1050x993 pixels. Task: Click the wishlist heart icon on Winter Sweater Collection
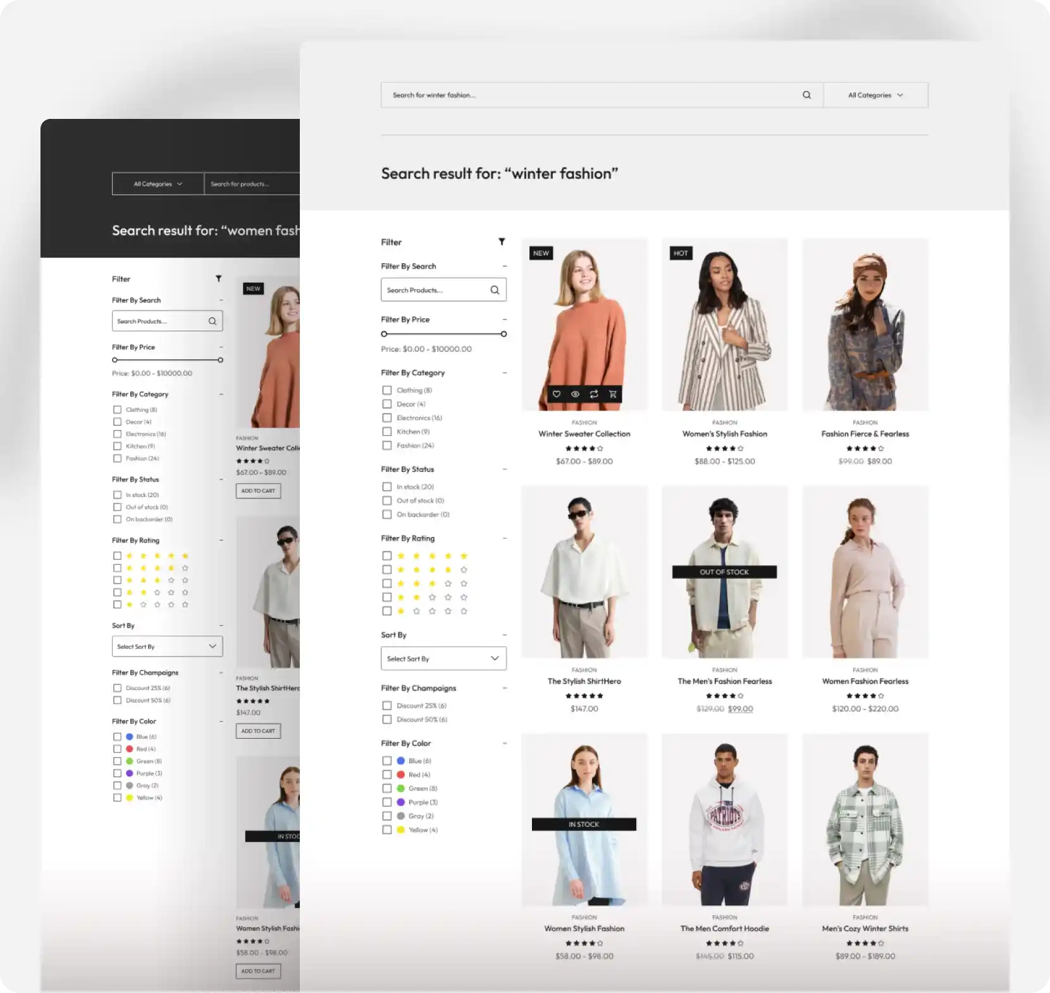click(556, 394)
